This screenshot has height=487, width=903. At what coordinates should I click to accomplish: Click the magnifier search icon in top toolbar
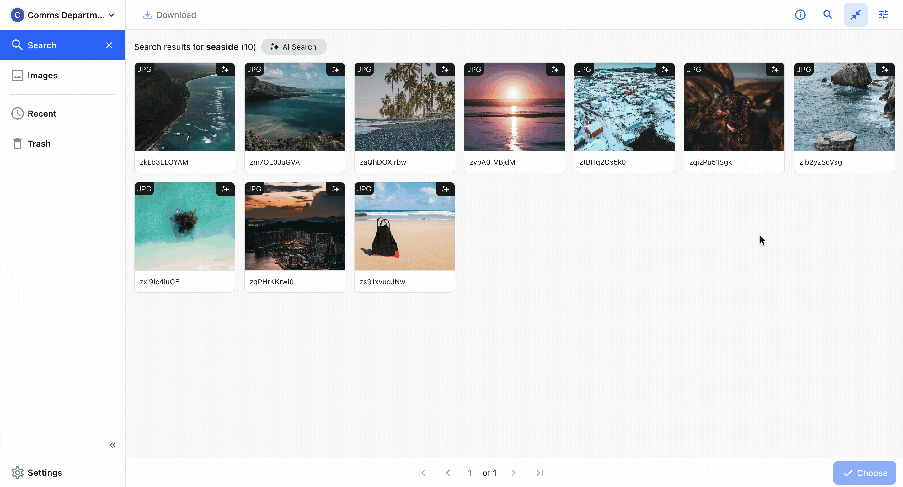tap(828, 15)
